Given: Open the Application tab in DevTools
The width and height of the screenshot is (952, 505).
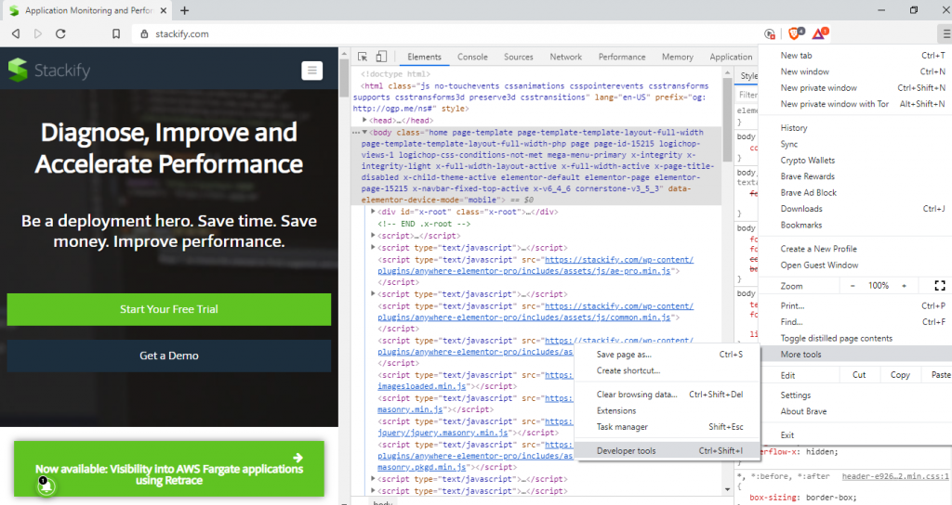Looking at the screenshot, I should click(x=731, y=57).
